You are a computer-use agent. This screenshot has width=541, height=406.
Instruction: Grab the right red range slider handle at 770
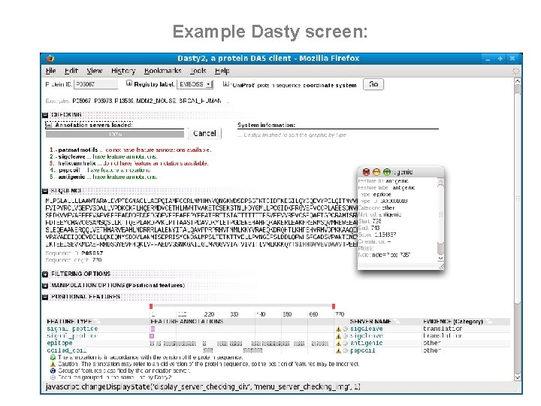334,307
